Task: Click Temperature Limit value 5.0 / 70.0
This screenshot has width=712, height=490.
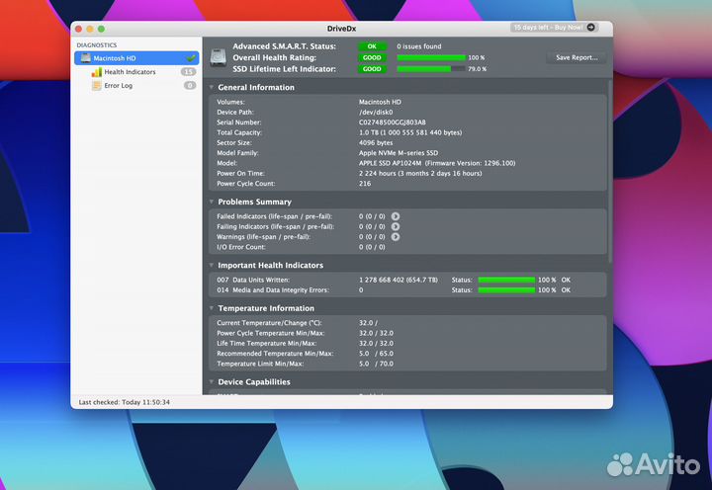Action: pos(377,364)
